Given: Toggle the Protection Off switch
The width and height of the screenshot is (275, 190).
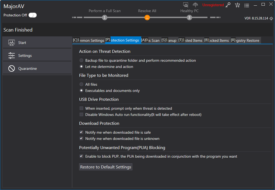Looking at the screenshot, I should click(33, 15).
